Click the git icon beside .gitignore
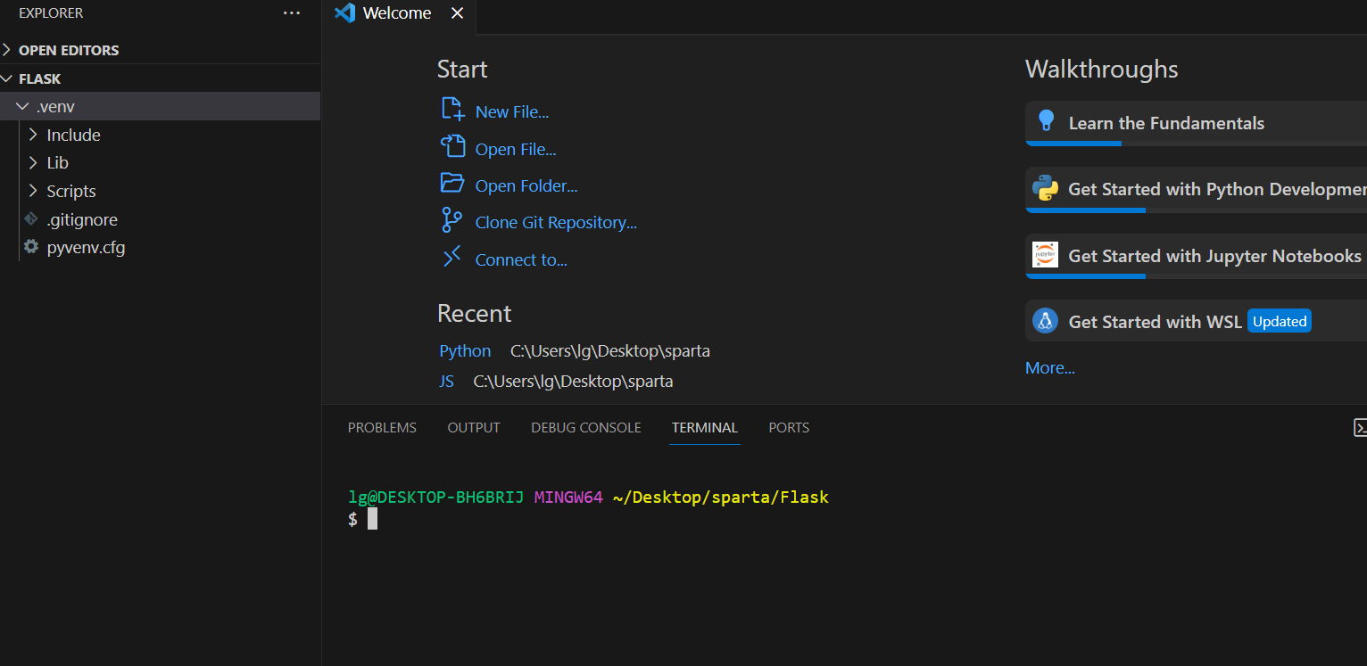Screen dimensions: 1367x666 pyautogui.click(x=31, y=219)
